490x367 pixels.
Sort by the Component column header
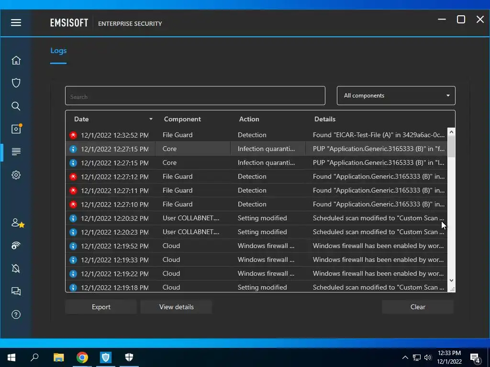coord(182,119)
